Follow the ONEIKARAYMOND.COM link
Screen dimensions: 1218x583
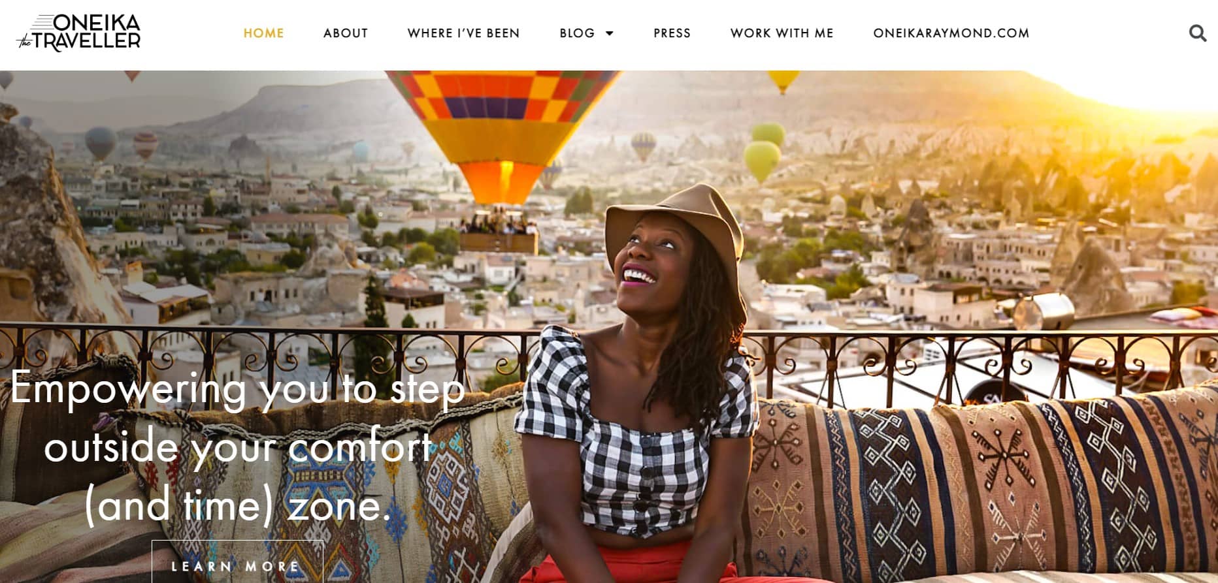click(951, 33)
